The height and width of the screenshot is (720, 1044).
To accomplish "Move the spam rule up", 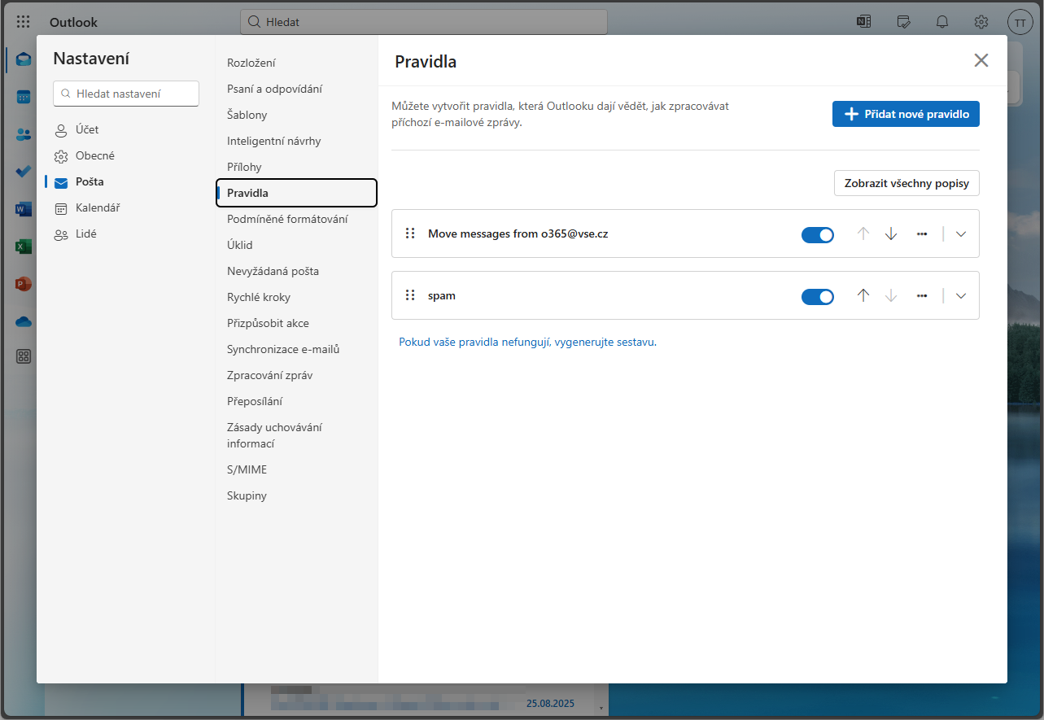I will (863, 296).
